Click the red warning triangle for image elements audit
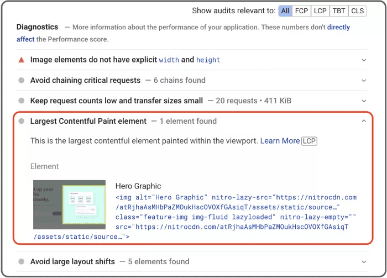Image resolution: width=387 pixels, height=278 pixels. pyautogui.click(x=21, y=60)
